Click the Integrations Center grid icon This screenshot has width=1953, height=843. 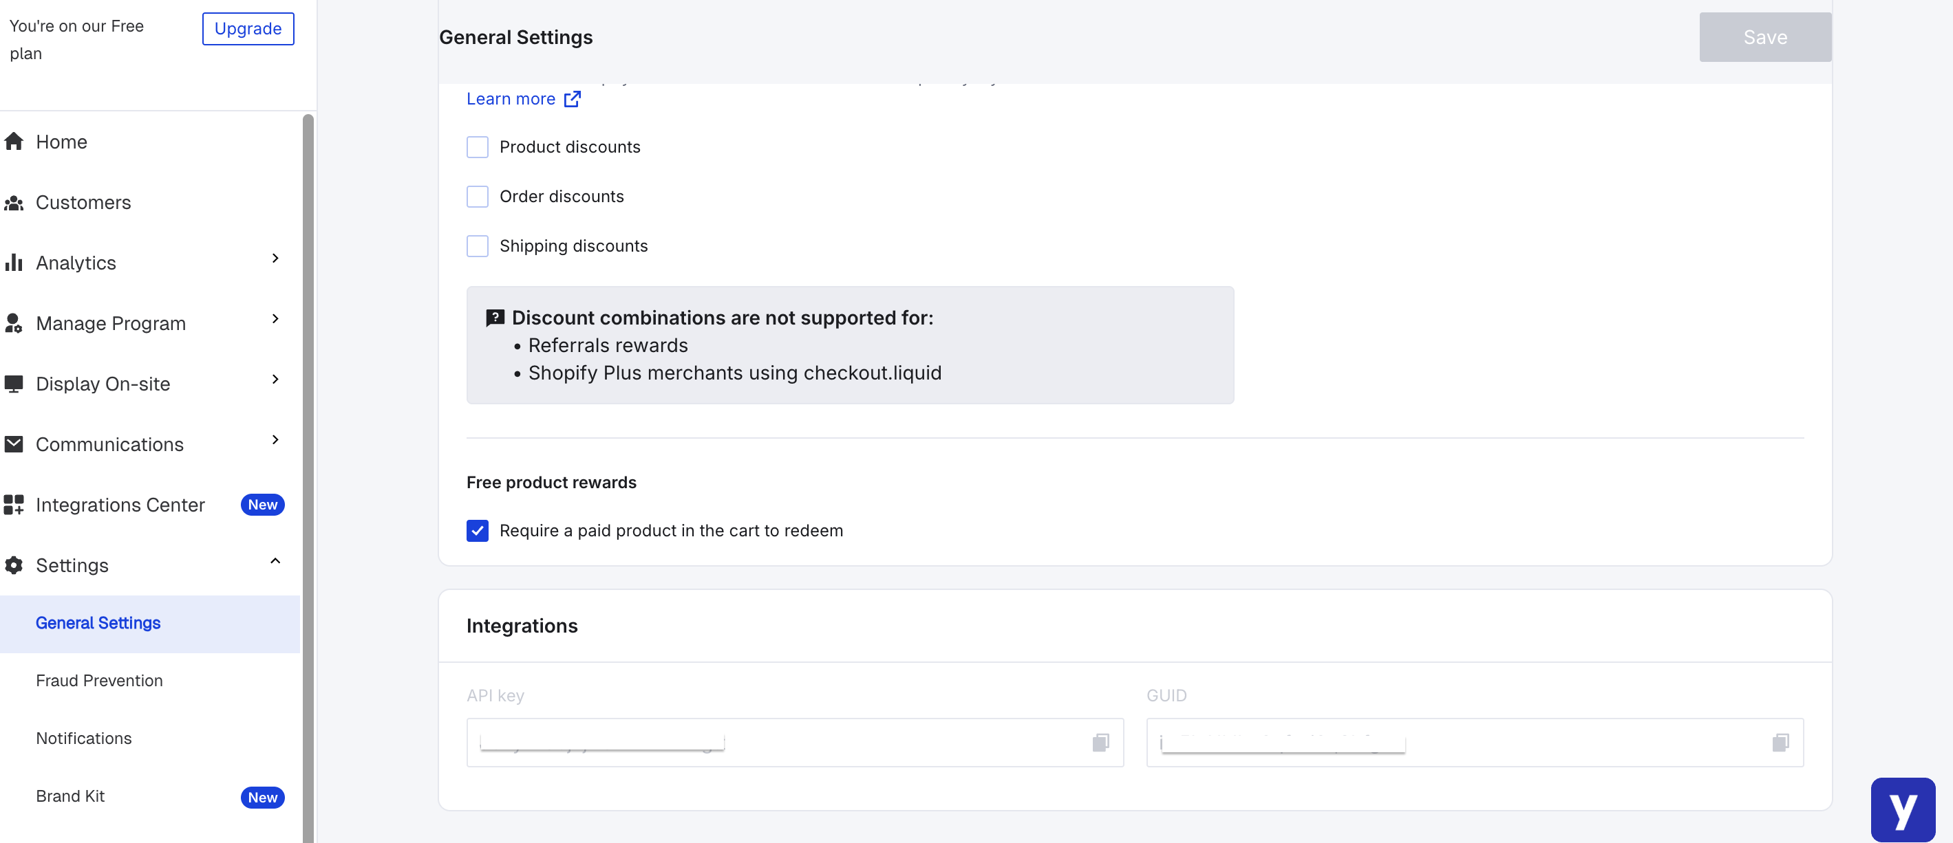point(14,505)
